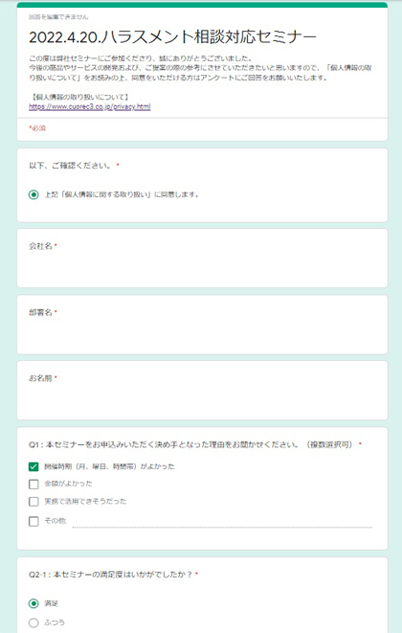
Task: Open the cuorec3 privacy.html link
Action: tap(90, 106)
